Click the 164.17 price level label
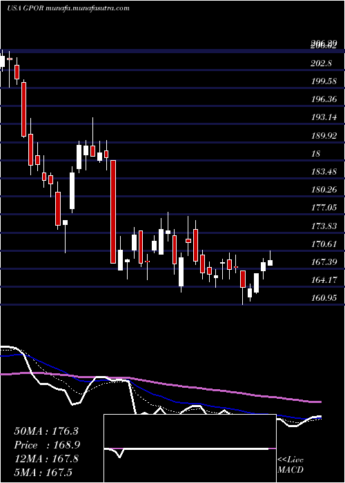Screen dimensions: 345x483 coord(323,280)
